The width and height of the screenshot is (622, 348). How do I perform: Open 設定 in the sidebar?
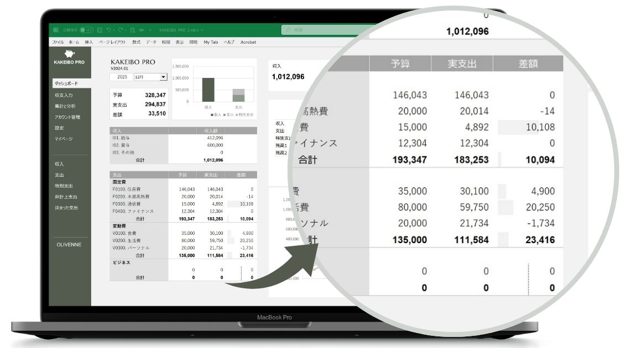(x=59, y=128)
